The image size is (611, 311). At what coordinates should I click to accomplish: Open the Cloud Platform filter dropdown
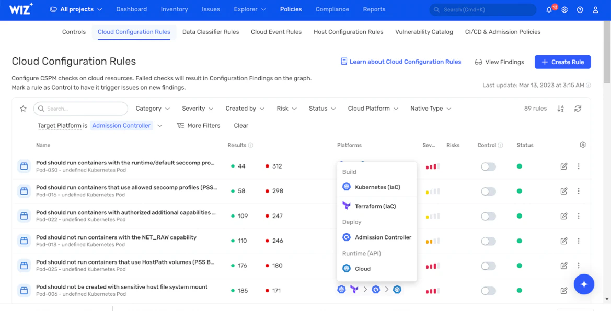click(x=373, y=109)
